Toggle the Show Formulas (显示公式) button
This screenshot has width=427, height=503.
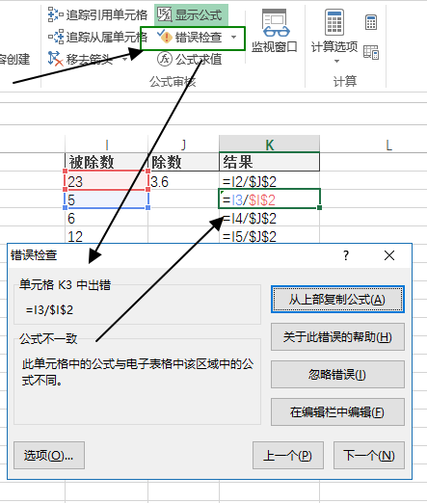[191, 14]
